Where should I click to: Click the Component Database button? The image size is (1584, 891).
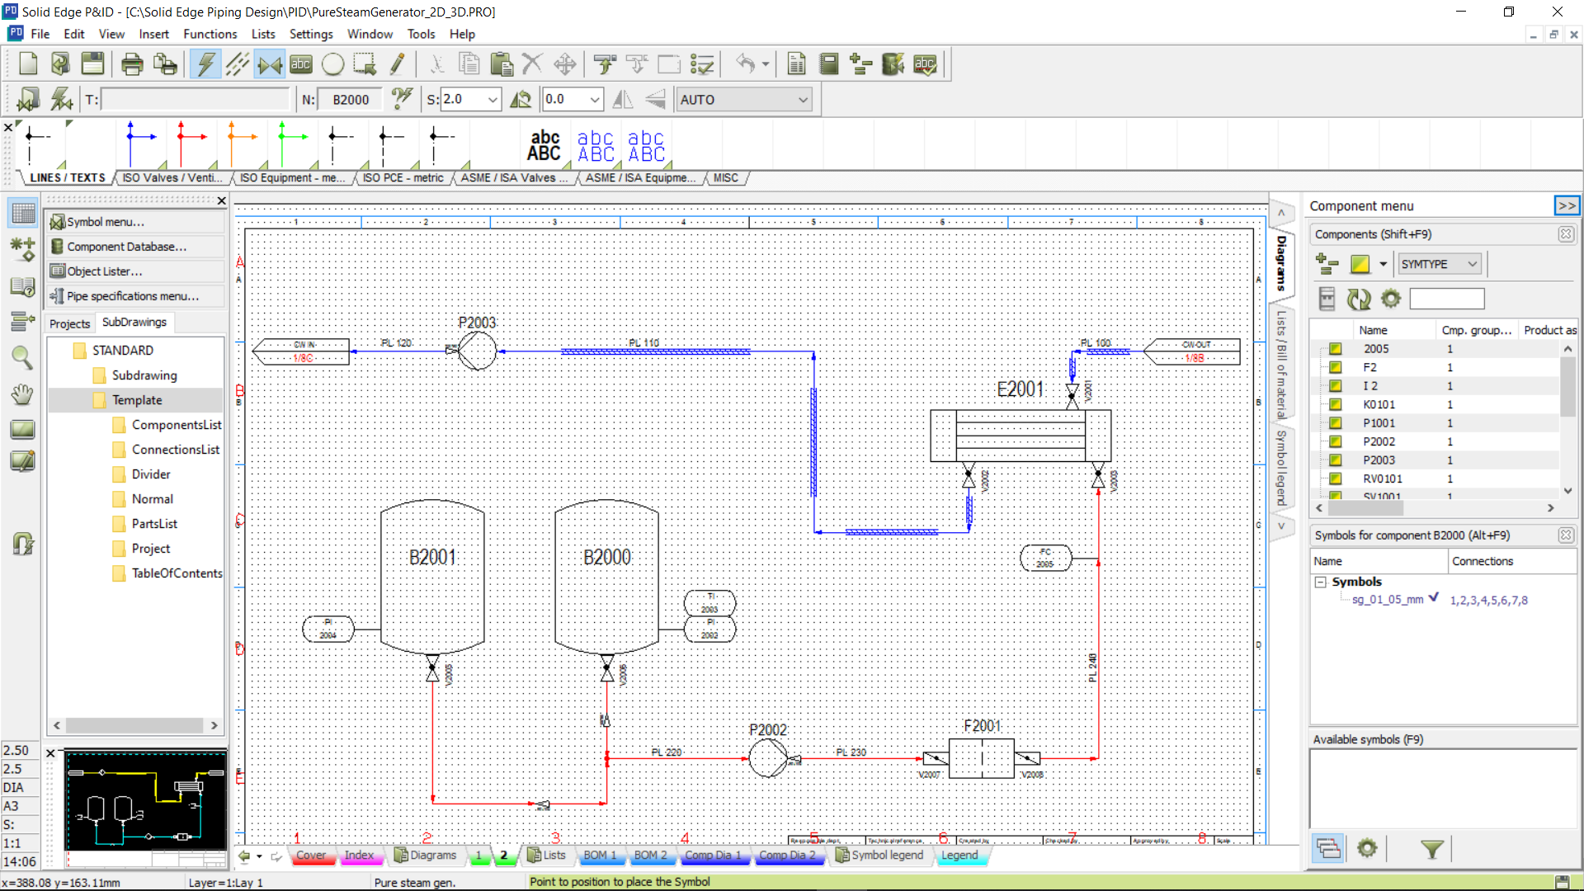coord(126,247)
